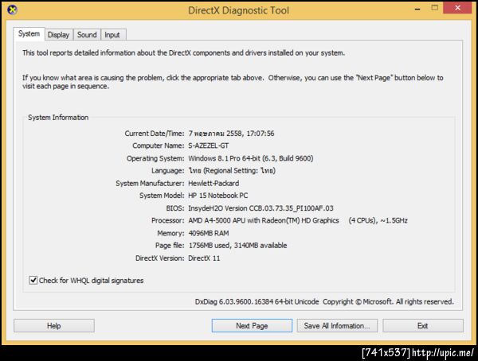478x361 pixels.
Task: Click 'Hewlett-Packard' manufacturer value
Action: coord(214,183)
